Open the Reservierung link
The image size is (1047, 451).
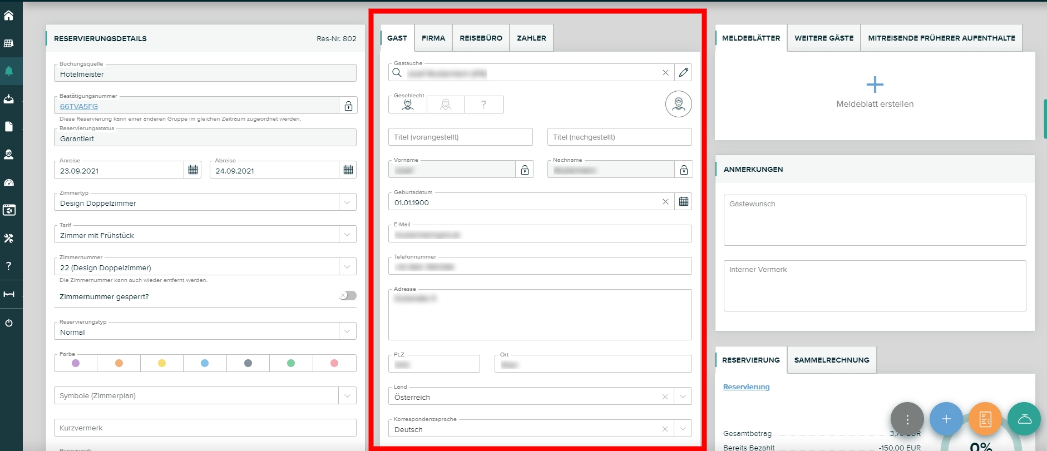click(x=746, y=387)
